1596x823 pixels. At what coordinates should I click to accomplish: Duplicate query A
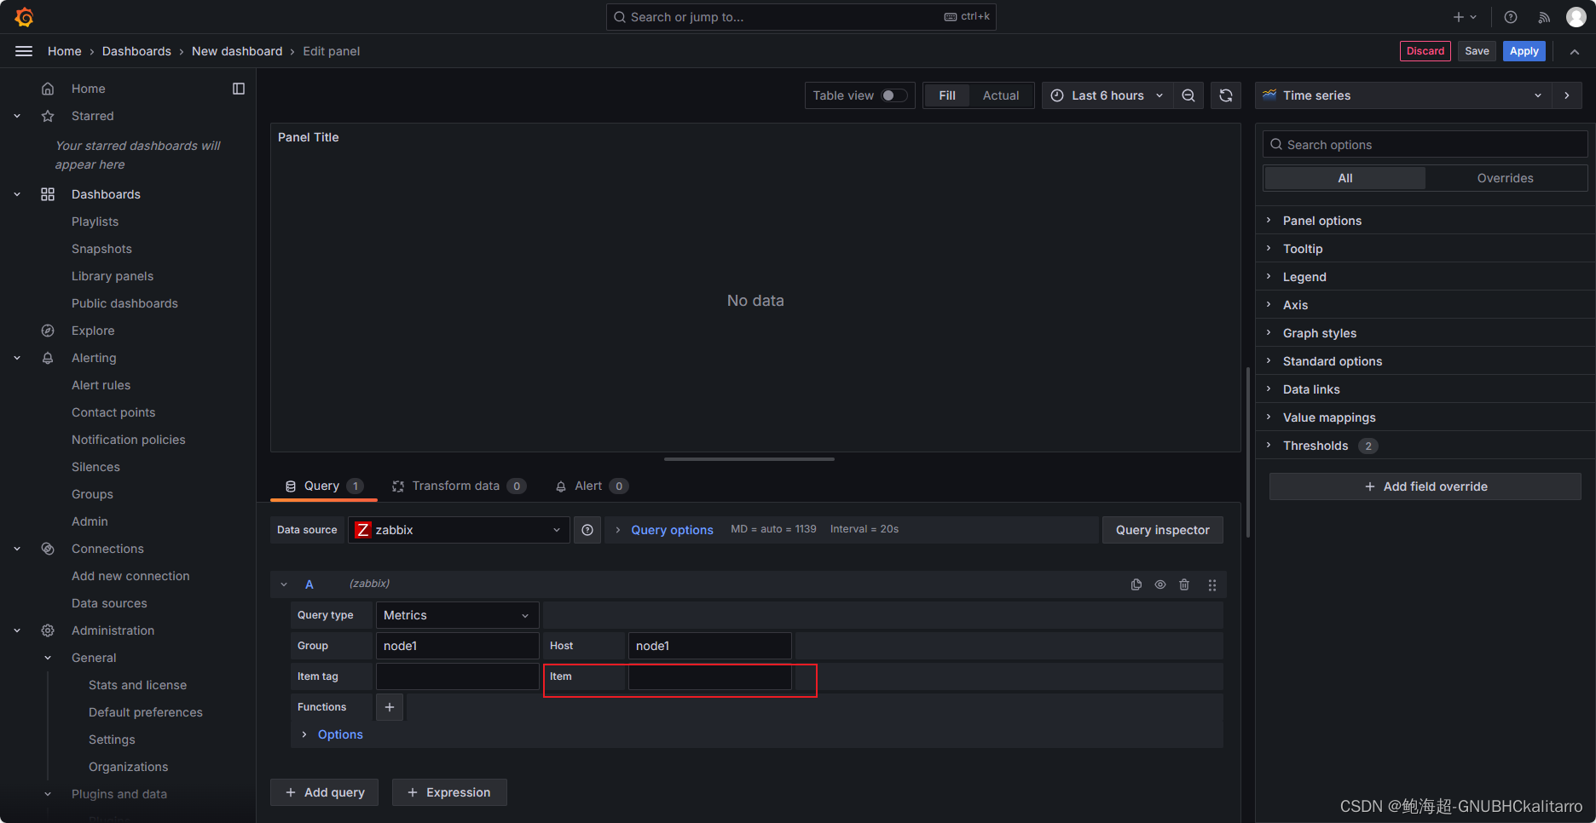coord(1136,584)
